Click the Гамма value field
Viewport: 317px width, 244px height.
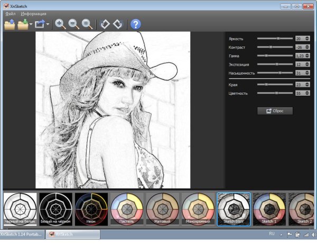[x=300, y=56]
